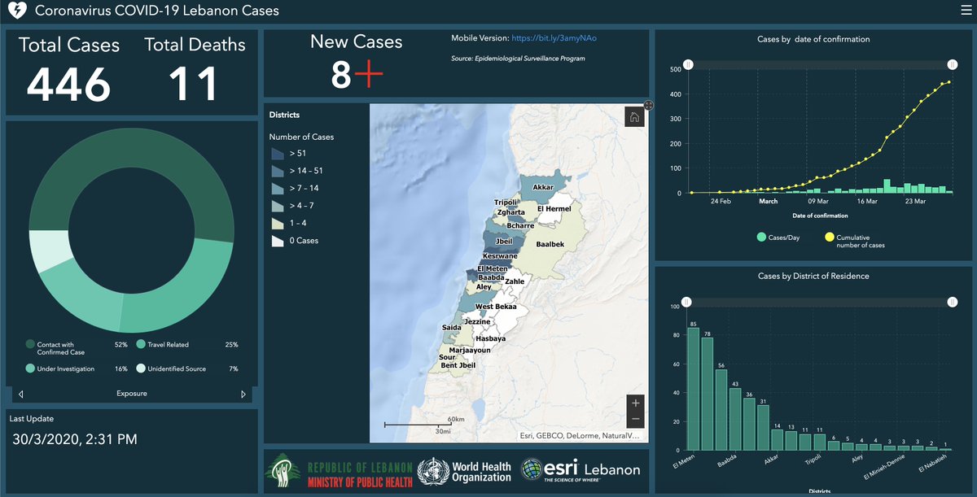Select left range handle on district chart
977x497 pixels.
688,302
